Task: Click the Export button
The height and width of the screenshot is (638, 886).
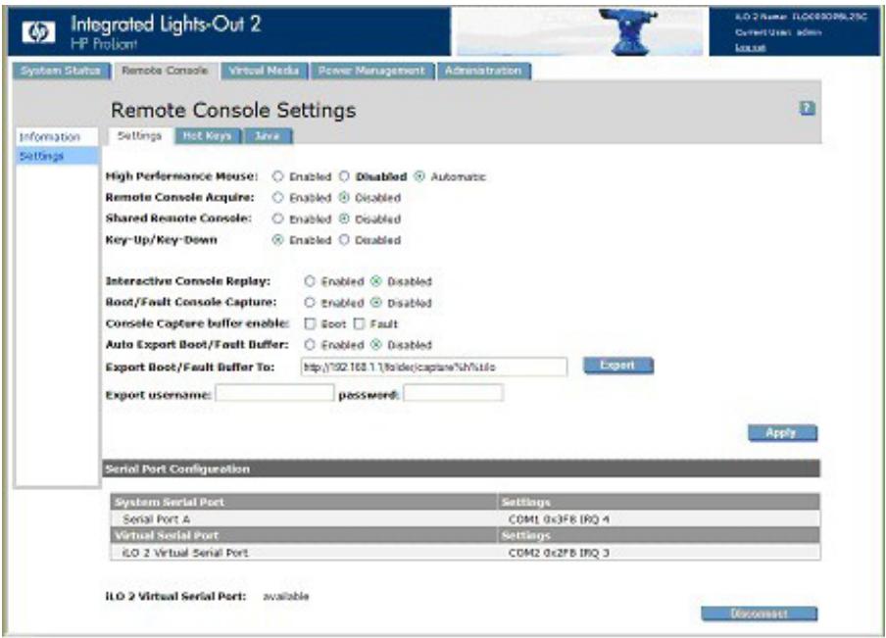Action: point(618,366)
